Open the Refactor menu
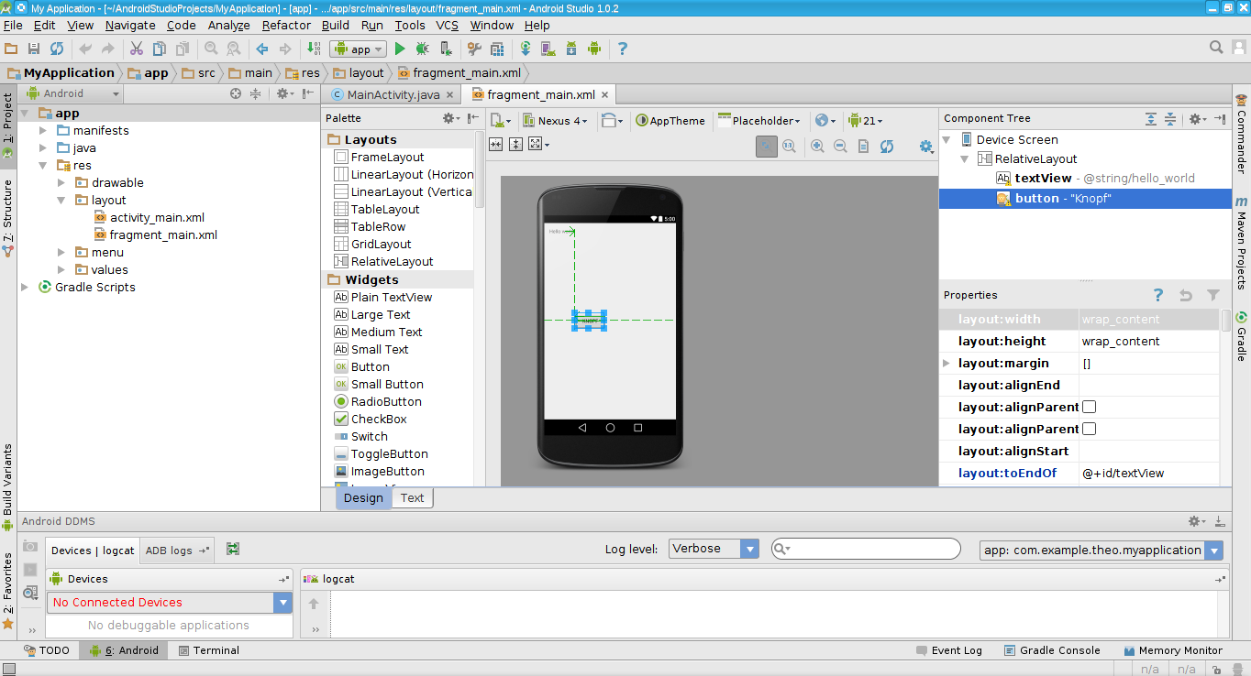This screenshot has height=676, width=1251. tap(286, 26)
